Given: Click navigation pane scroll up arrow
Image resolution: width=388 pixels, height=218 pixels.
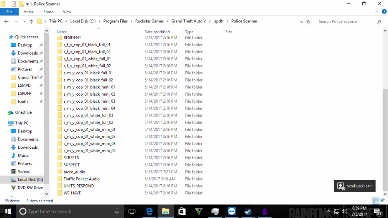Looking at the screenshot, I should pos(47,31).
